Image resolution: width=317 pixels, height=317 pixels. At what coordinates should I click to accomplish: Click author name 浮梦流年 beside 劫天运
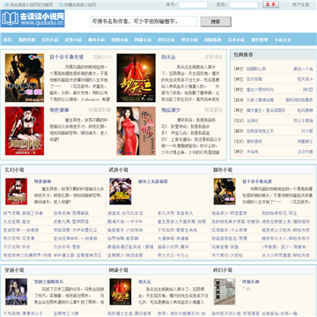point(213,57)
